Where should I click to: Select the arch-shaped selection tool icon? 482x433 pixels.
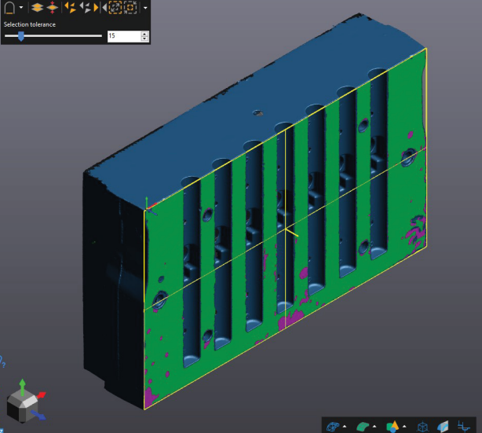coord(9,8)
